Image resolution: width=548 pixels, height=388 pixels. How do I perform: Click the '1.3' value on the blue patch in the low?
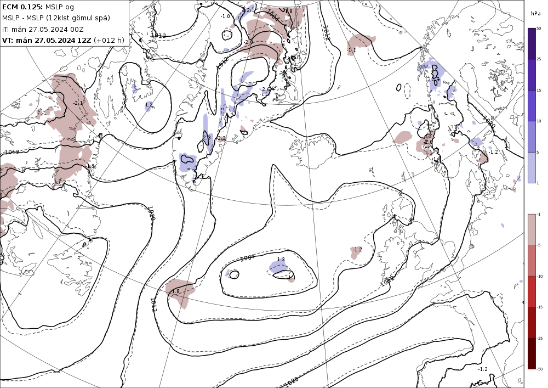(281, 259)
